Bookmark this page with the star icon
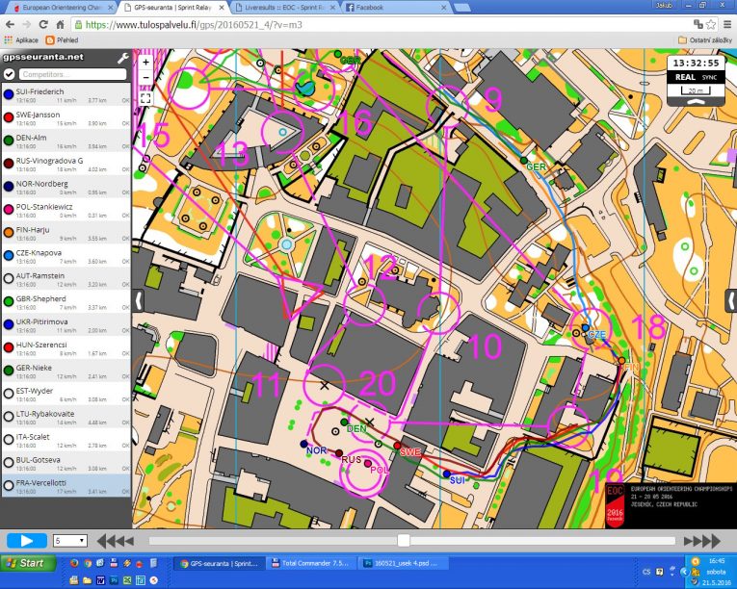 pyautogui.click(x=711, y=24)
